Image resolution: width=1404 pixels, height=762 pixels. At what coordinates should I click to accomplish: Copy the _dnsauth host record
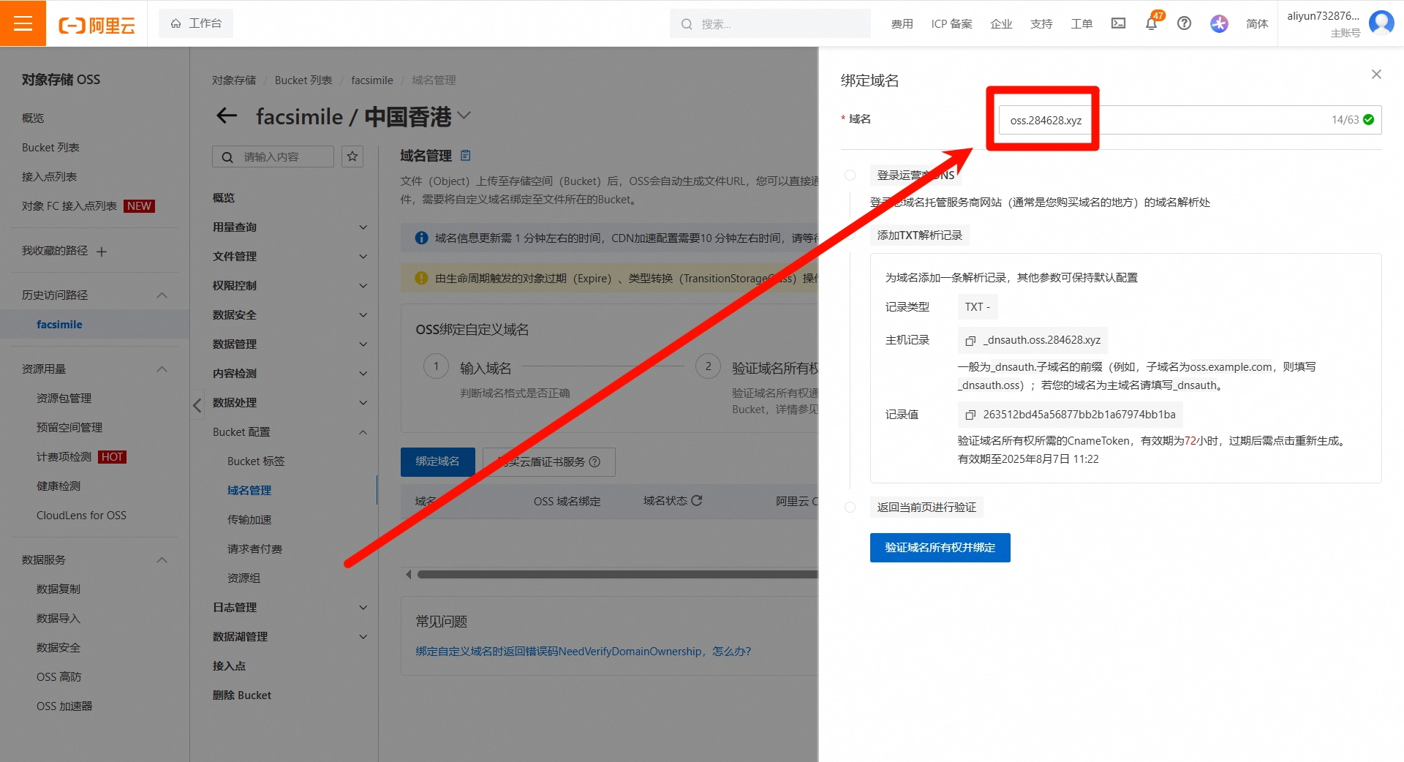coord(970,341)
